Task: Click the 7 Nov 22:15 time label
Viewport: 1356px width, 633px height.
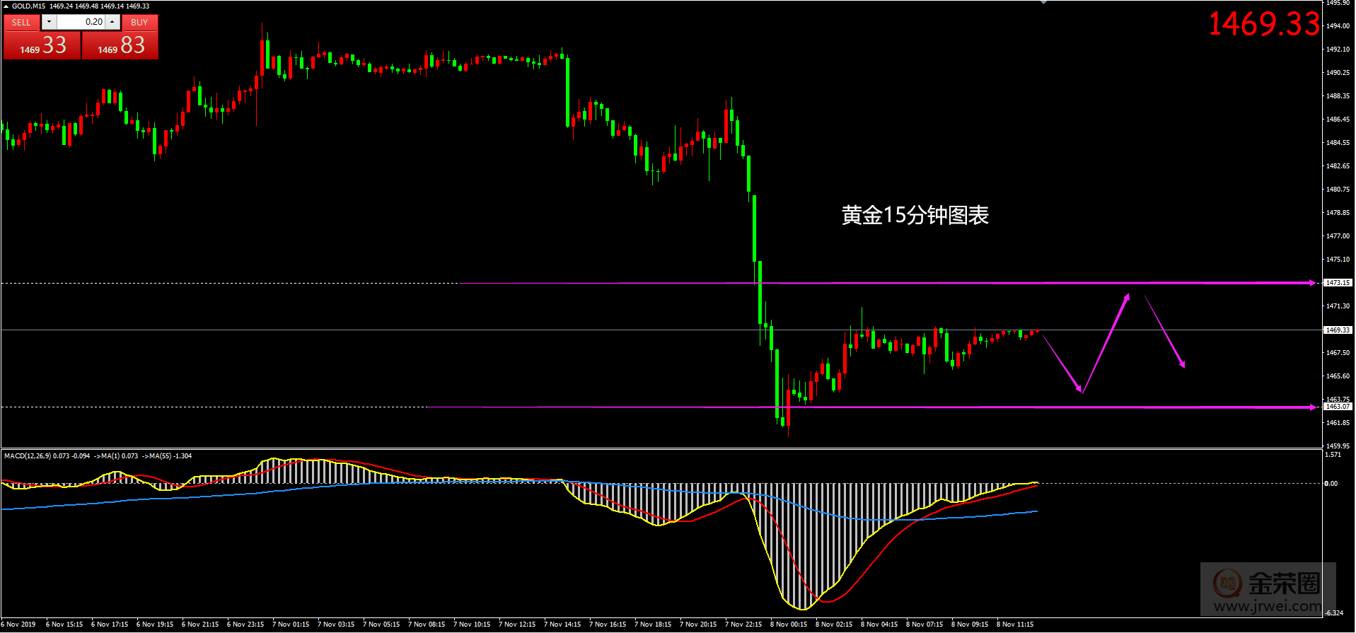Action: [x=743, y=625]
